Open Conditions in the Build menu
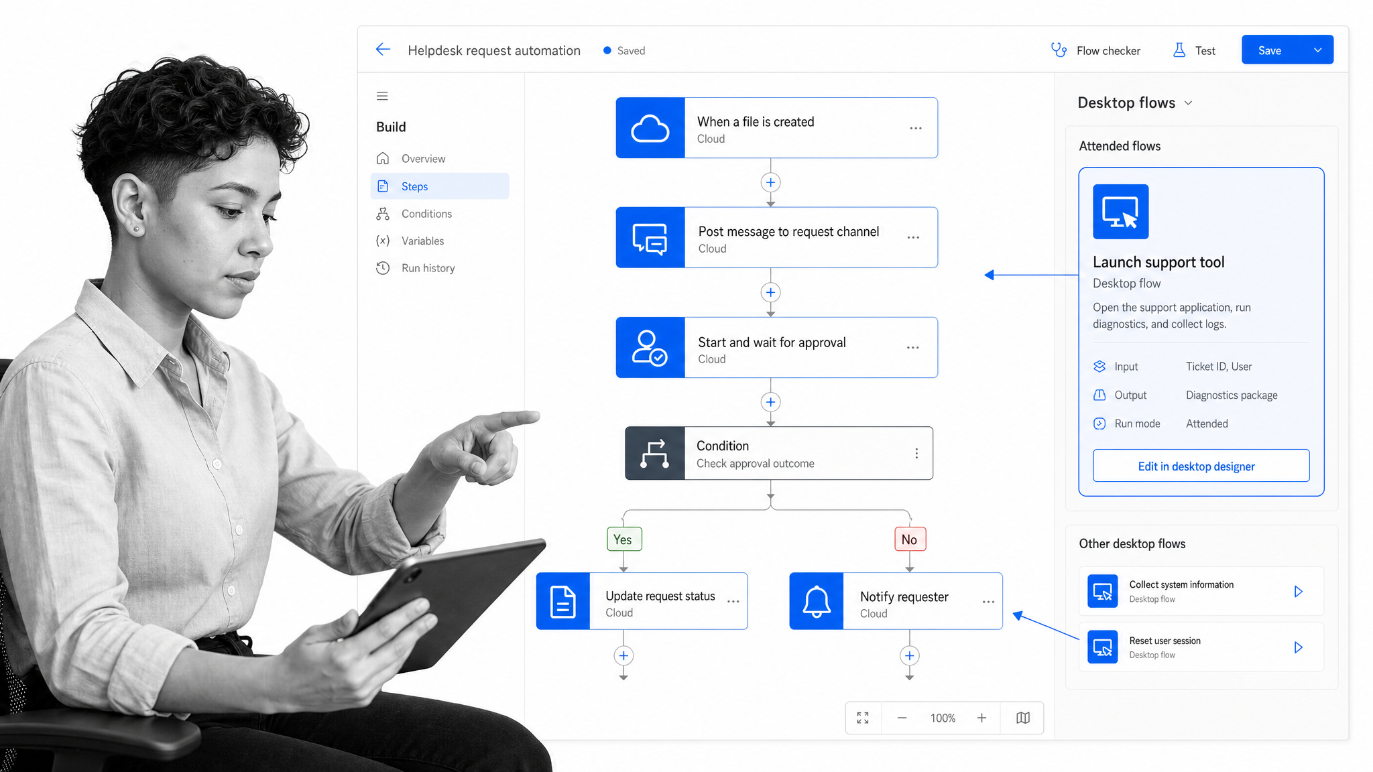This screenshot has height=772, width=1373. point(439,214)
